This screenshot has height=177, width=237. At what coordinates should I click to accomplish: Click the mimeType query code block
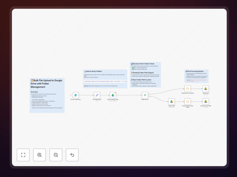105,81
